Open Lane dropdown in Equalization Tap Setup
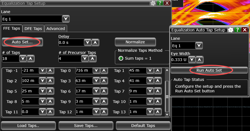250x131 pixels. 66,19
